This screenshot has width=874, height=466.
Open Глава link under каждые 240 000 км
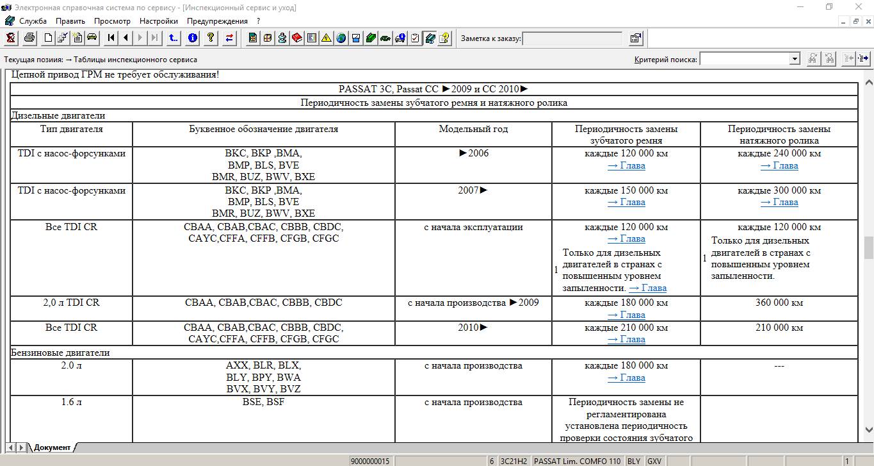(x=779, y=165)
